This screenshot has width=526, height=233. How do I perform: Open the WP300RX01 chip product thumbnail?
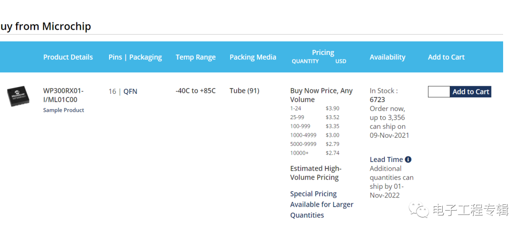[18, 96]
